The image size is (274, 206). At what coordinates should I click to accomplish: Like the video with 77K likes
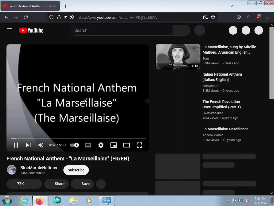[x=17, y=184]
